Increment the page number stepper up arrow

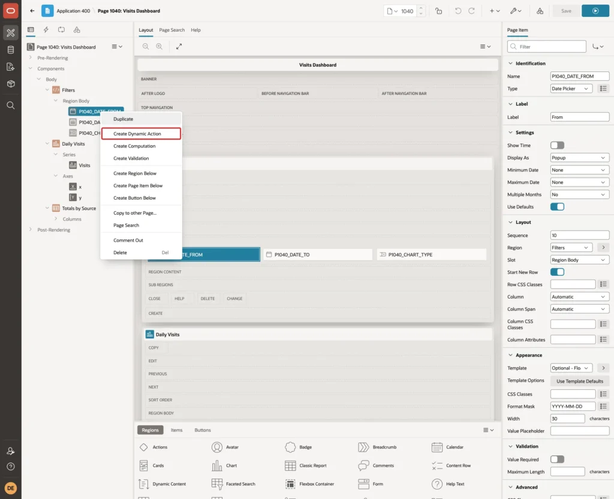(420, 8)
